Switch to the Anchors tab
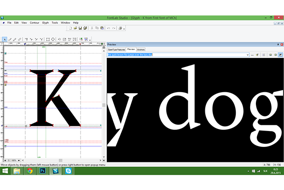 coord(141,49)
